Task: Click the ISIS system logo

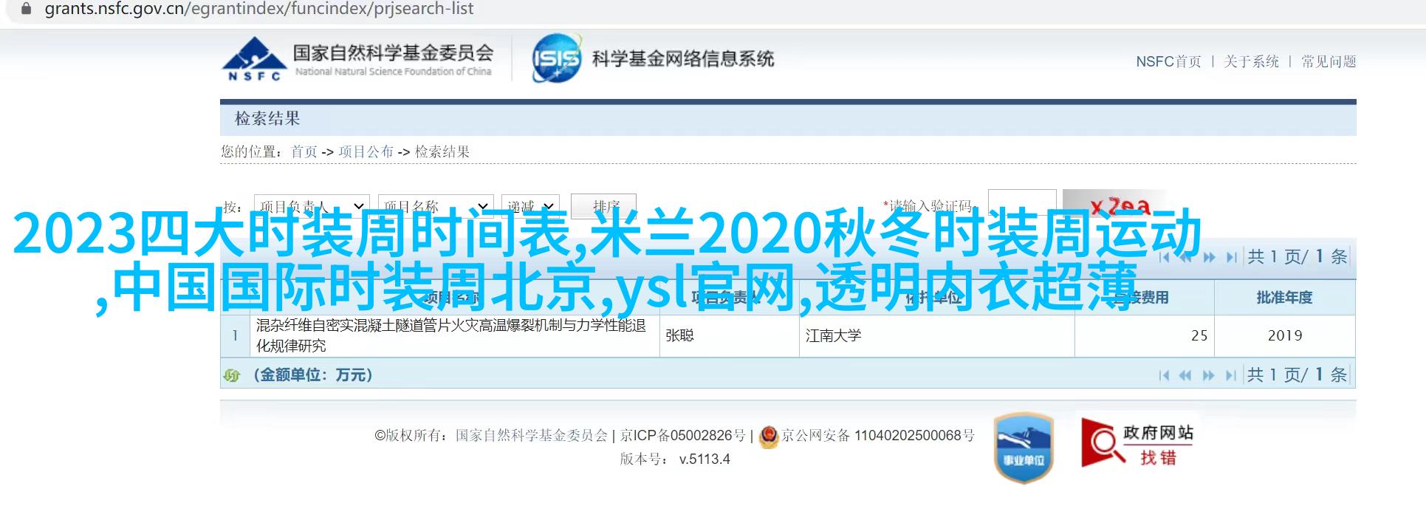Action: coord(557,58)
